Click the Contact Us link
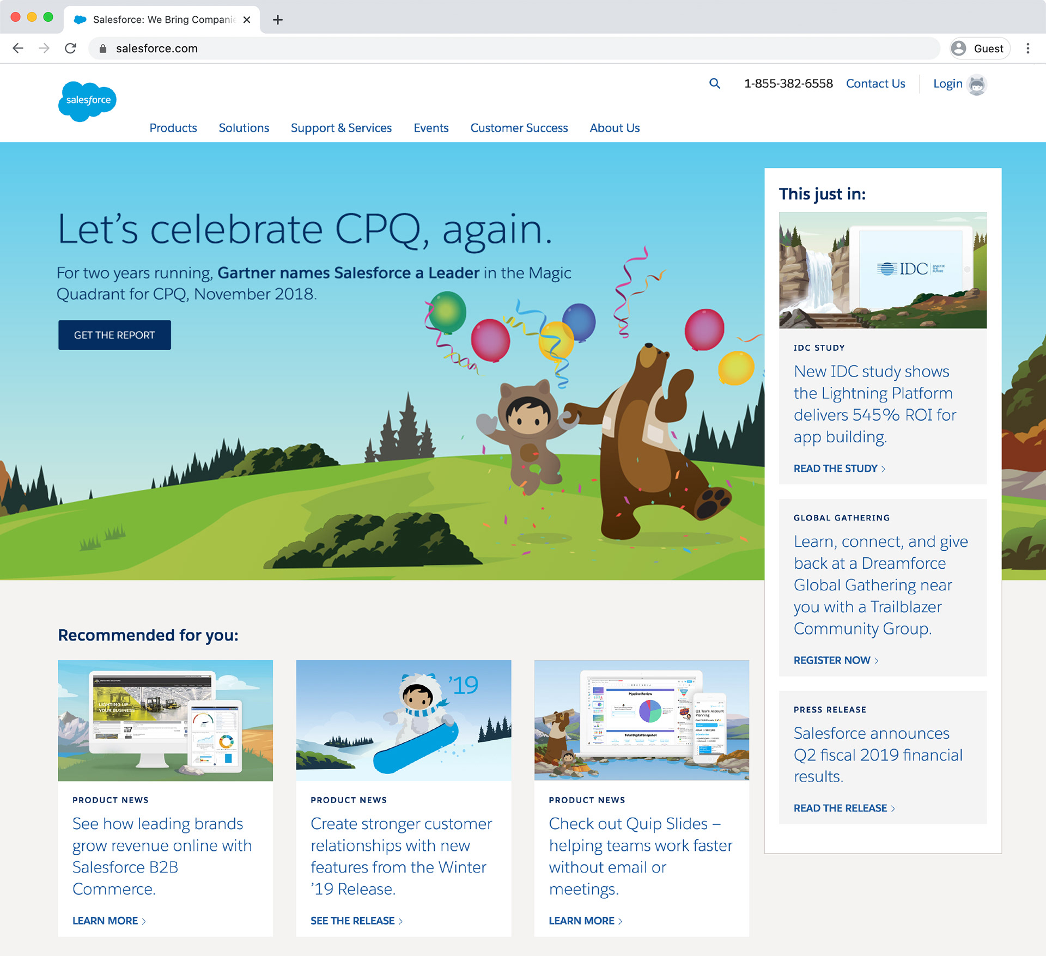 (x=875, y=83)
